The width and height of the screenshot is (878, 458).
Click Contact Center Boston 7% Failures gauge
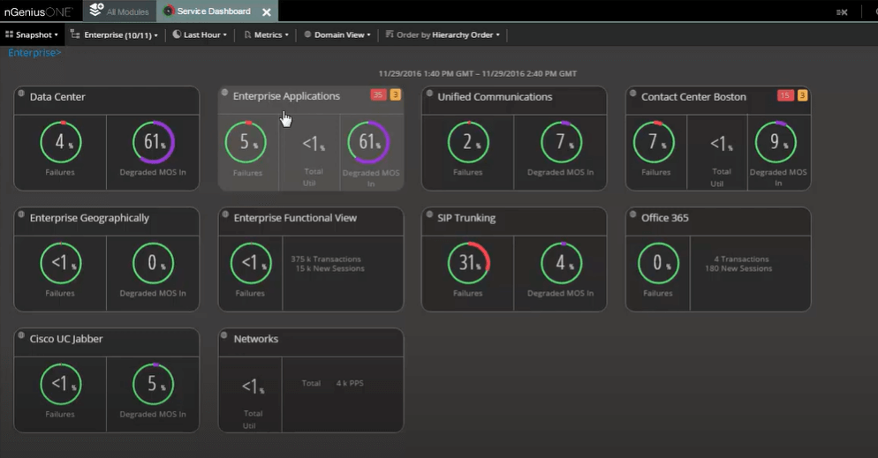[654, 142]
